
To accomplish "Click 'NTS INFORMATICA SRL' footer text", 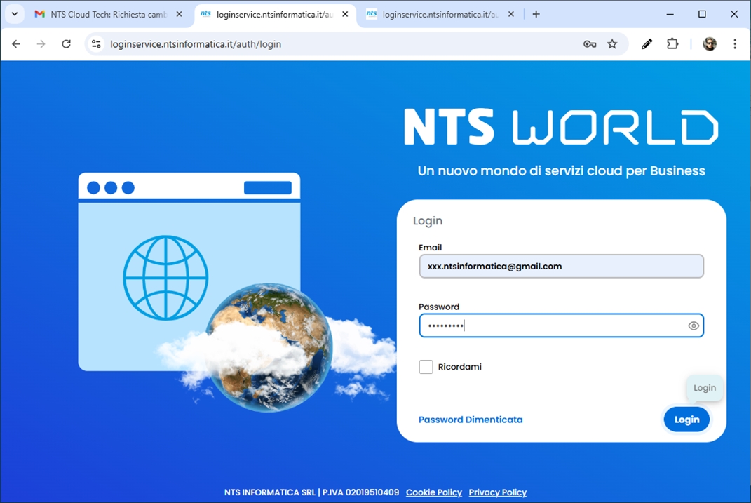I will click(270, 492).
